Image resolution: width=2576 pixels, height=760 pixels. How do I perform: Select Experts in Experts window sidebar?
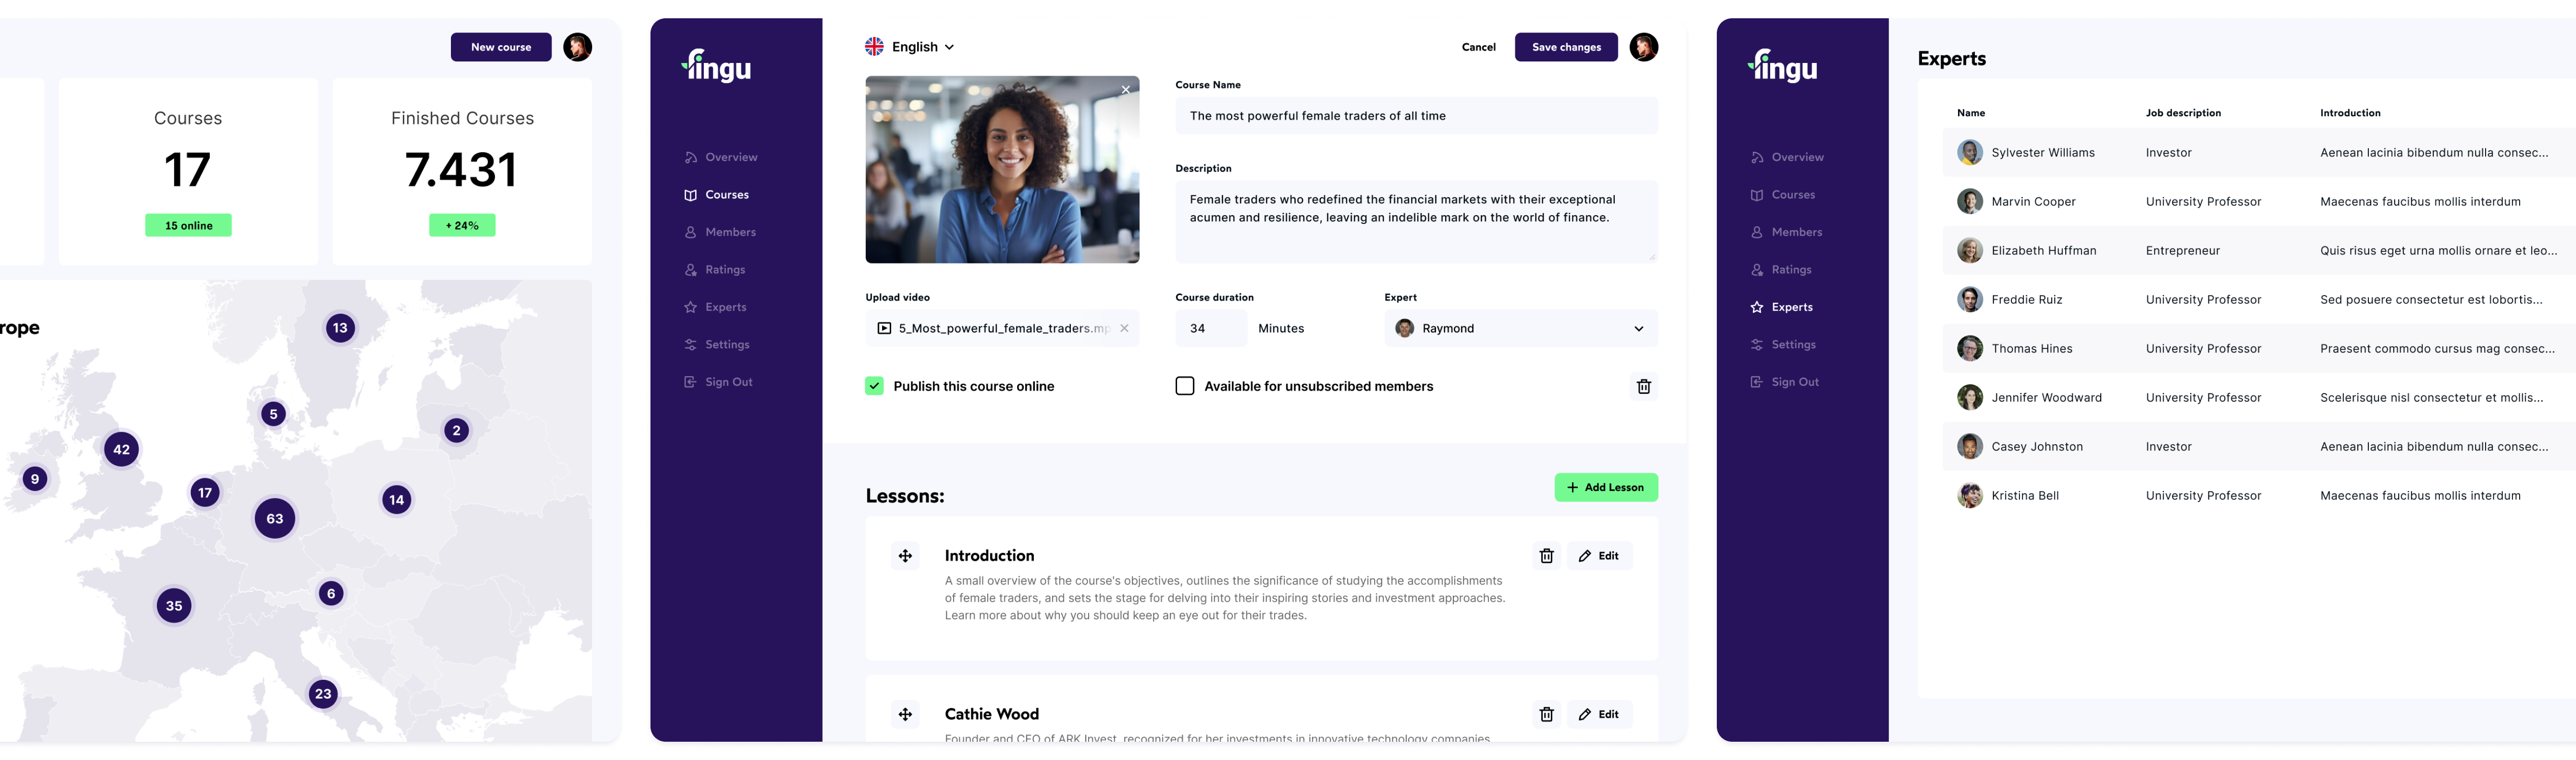tap(1781, 307)
